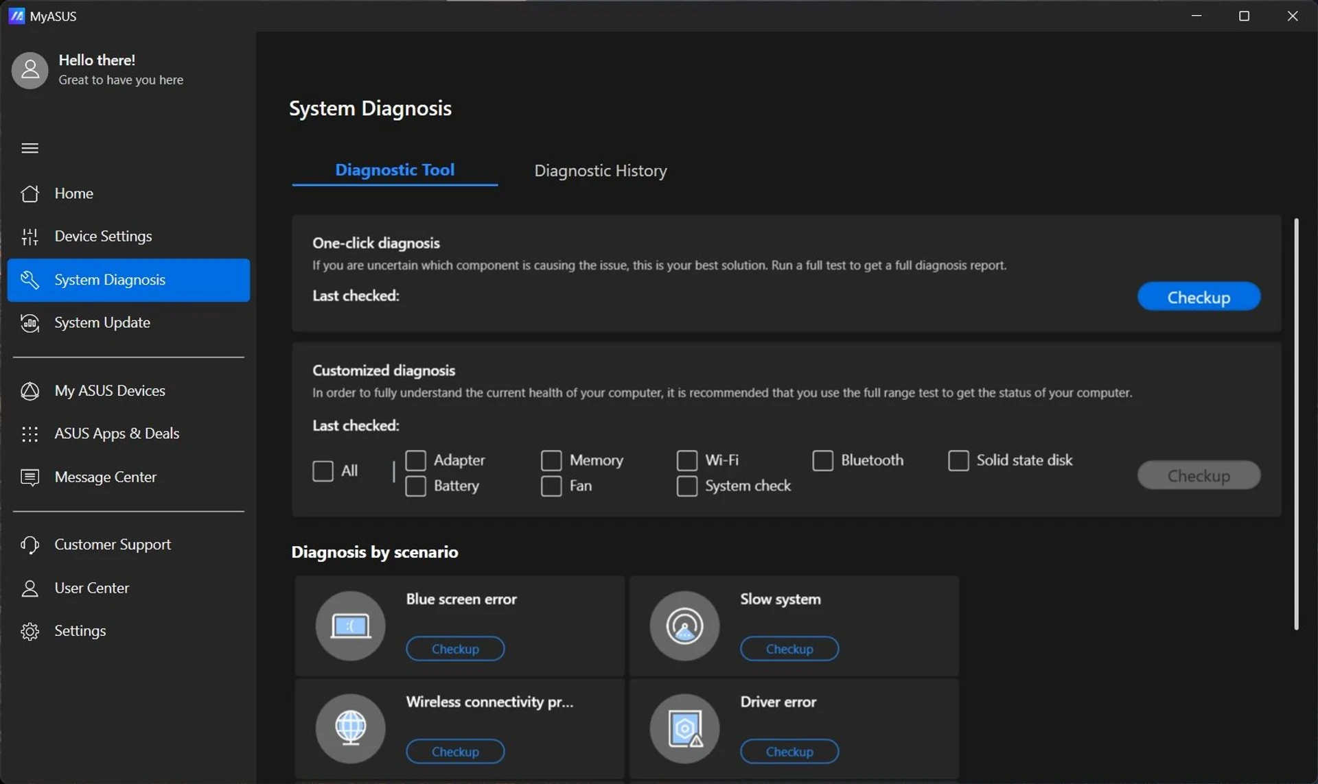1318x784 pixels.
Task: Click the My ASUS Devices icon
Action: click(x=30, y=390)
